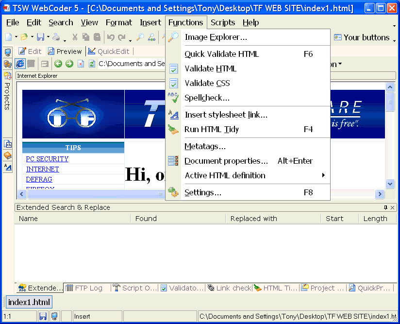Click the Copy toolbar icon
The width and height of the screenshot is (400, 324).
[86, 37]
